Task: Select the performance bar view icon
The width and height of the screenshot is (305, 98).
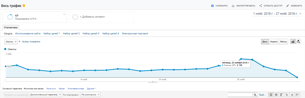Action: click(281, 95)
